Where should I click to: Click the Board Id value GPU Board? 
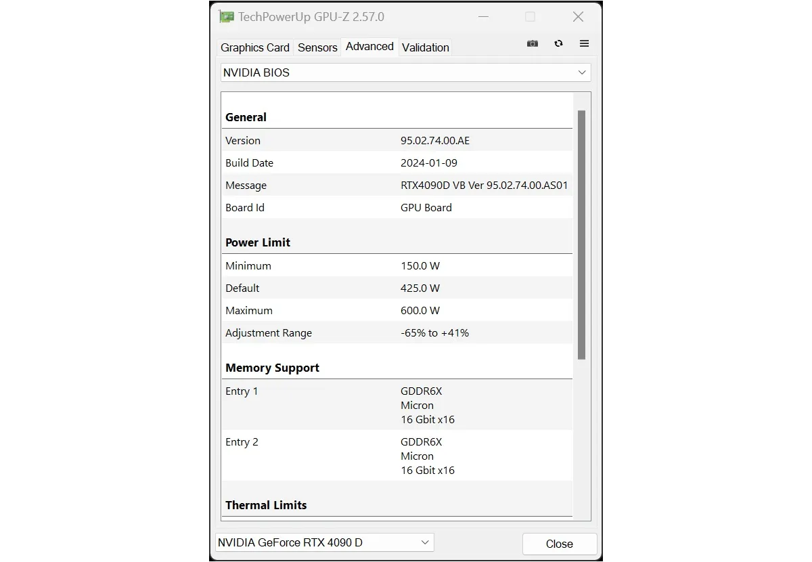[x=426, y=208]
